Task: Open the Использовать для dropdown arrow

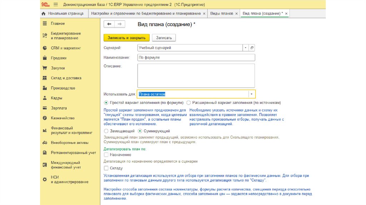Action: pos(251,94)
